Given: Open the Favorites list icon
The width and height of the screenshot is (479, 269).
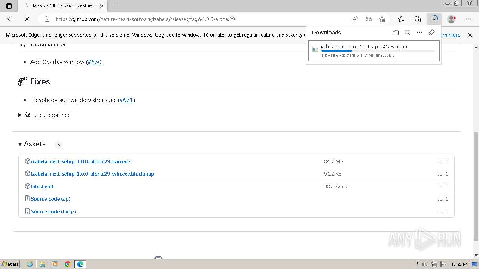Looking at the screenshot, I should (401, 19).
